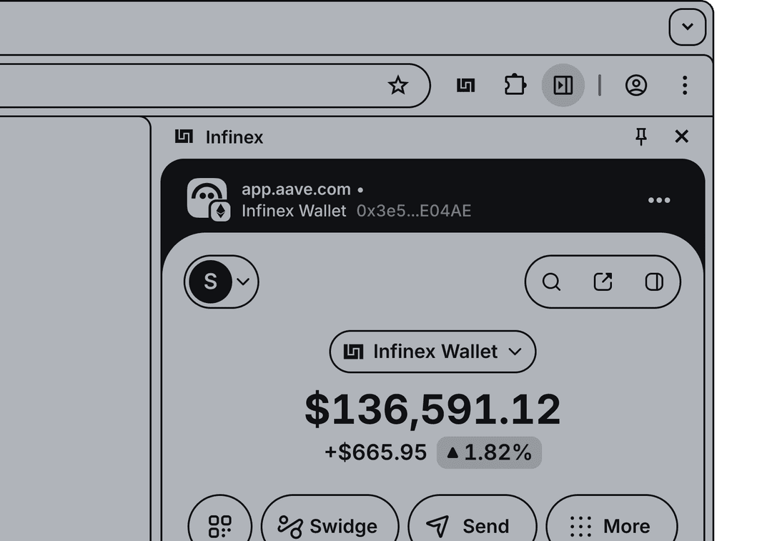
Task: Pin the Infinex side panel
Action: (x=641, y=137)
